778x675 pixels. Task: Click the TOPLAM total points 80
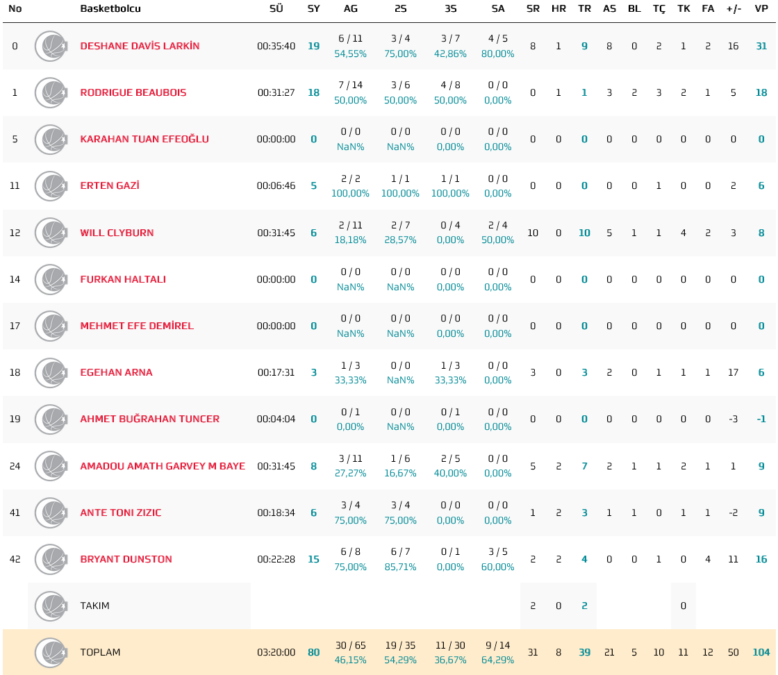(313, 653)
